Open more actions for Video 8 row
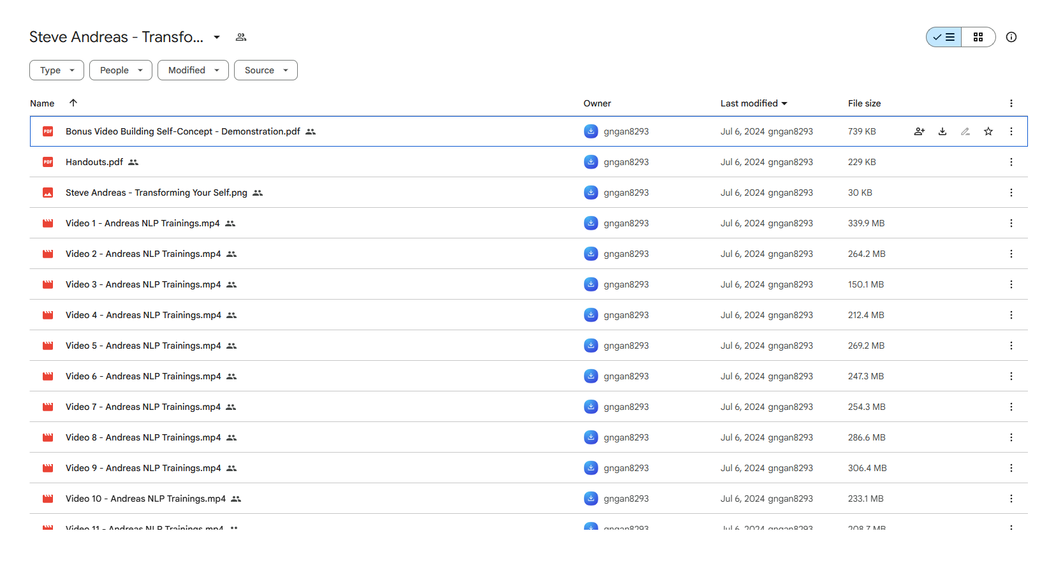1056x561 pixels. [1011, 437]
